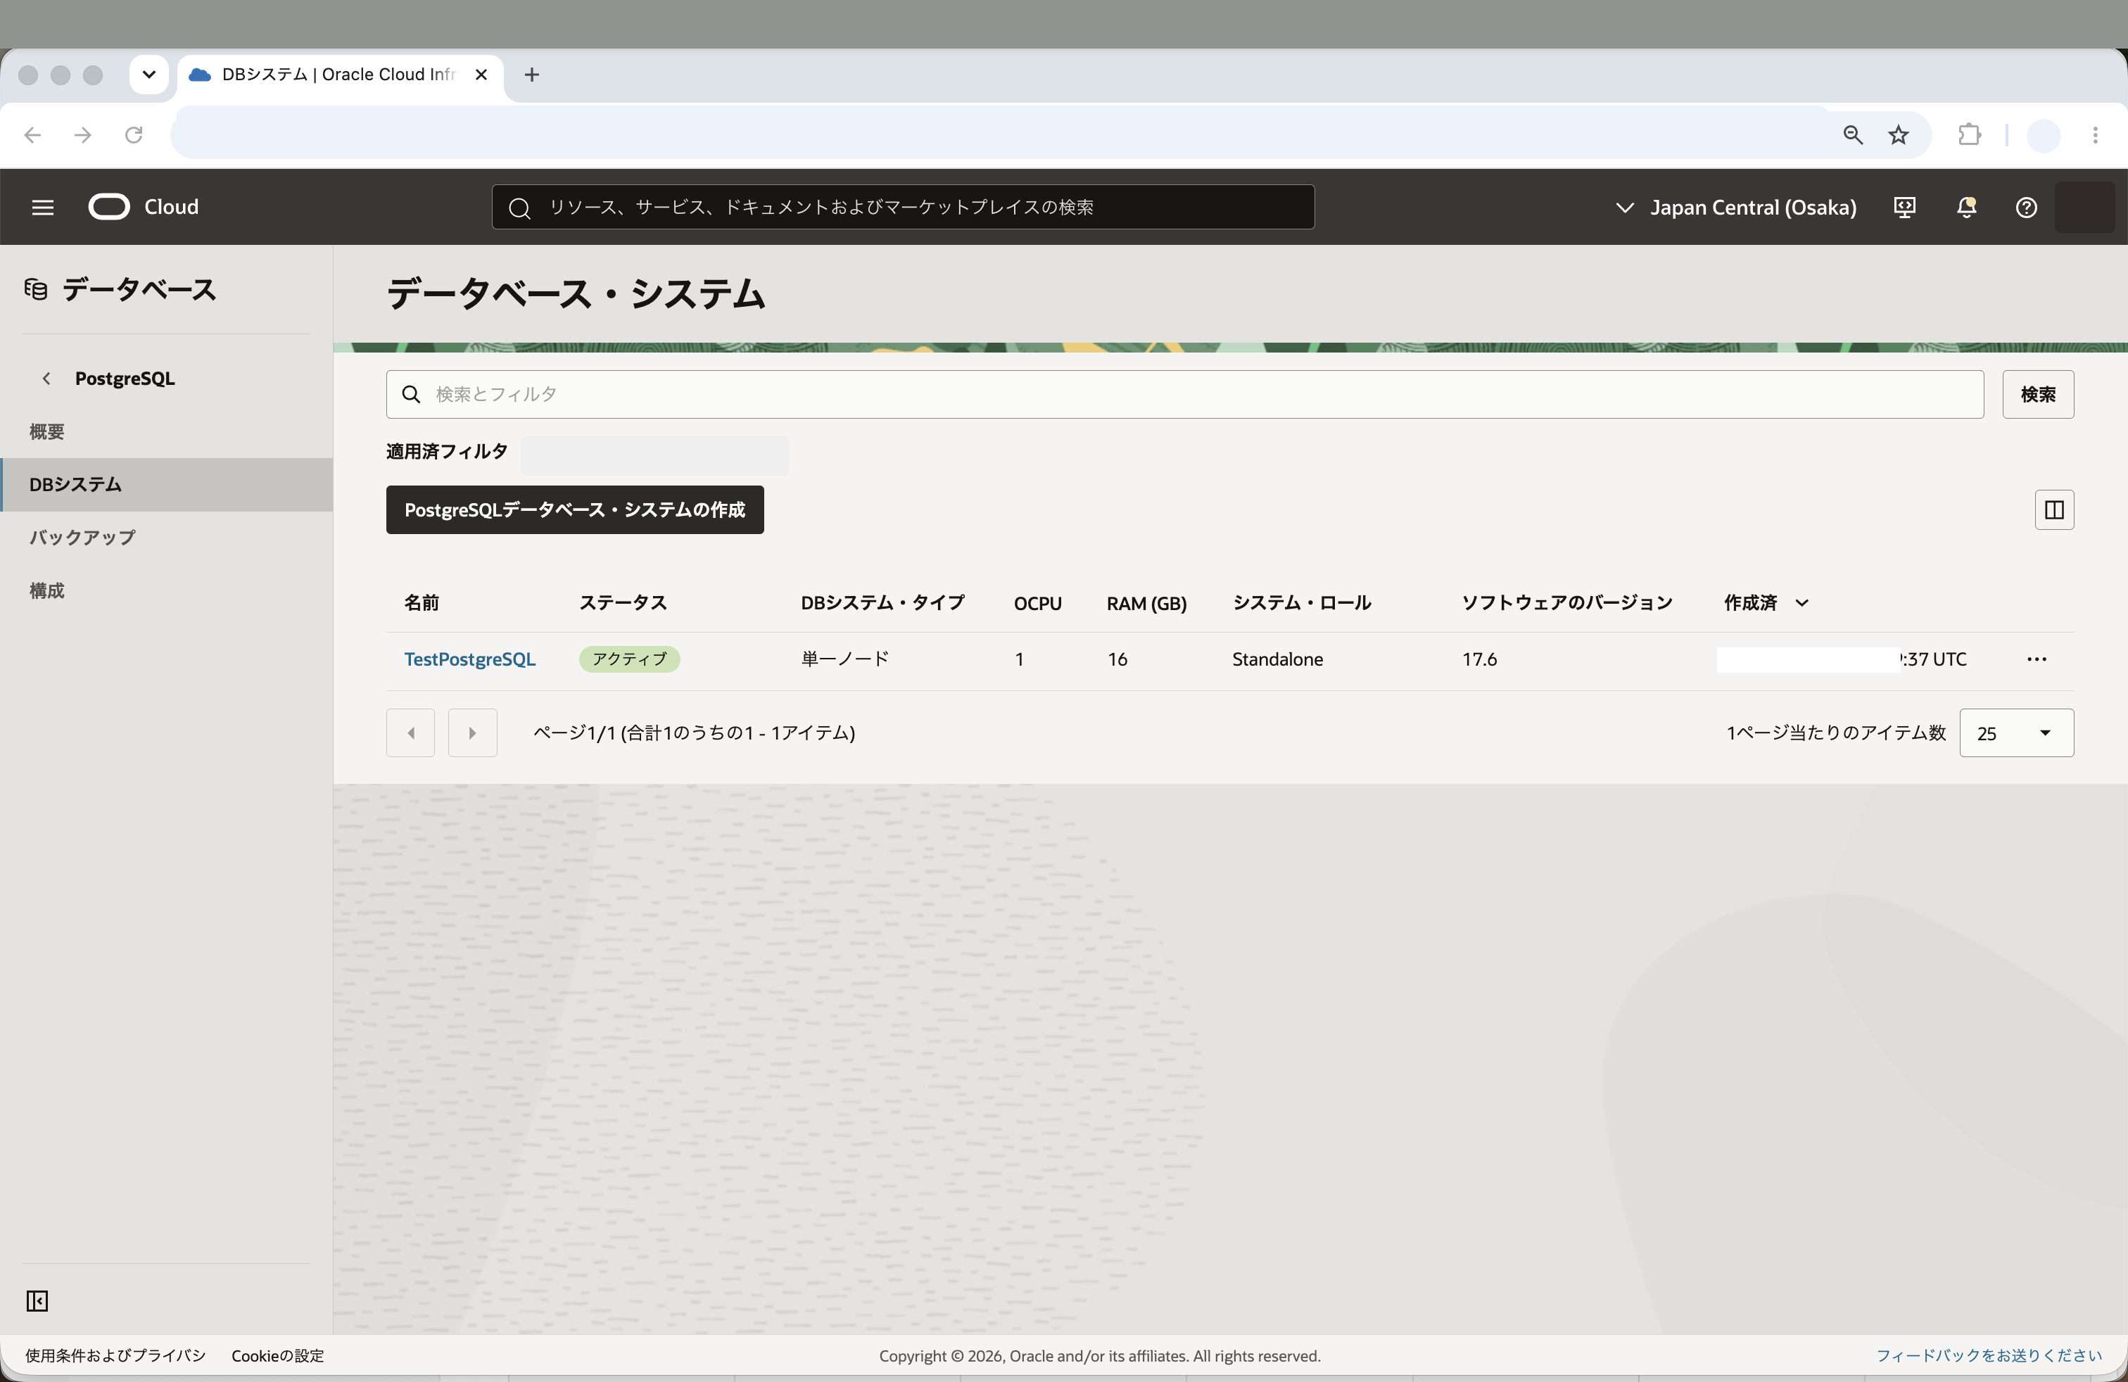2128x1382 pixels.
Task: Open the tab search dropdown arrow
Action: tap(149, 75)
